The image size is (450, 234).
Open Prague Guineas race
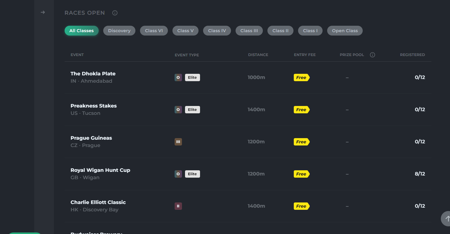[x=248, y=142]
